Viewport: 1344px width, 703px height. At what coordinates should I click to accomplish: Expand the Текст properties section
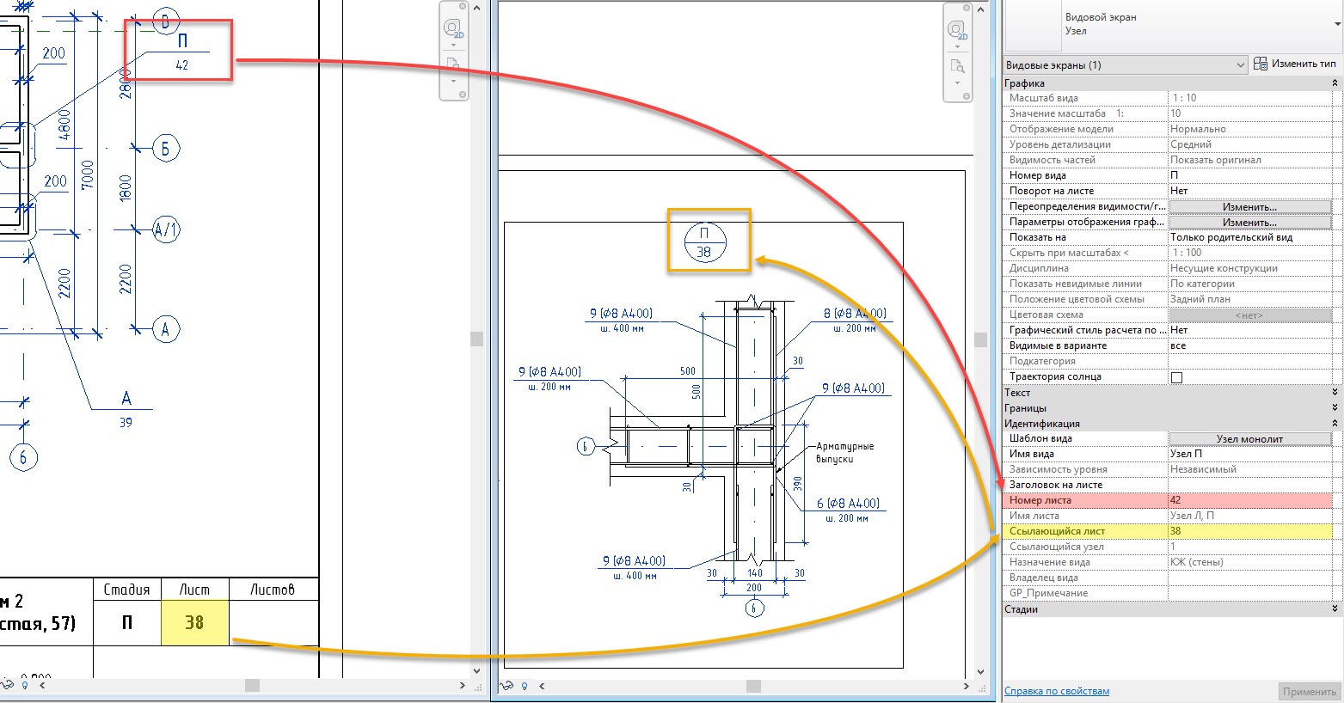click(x=1335, y=393)
